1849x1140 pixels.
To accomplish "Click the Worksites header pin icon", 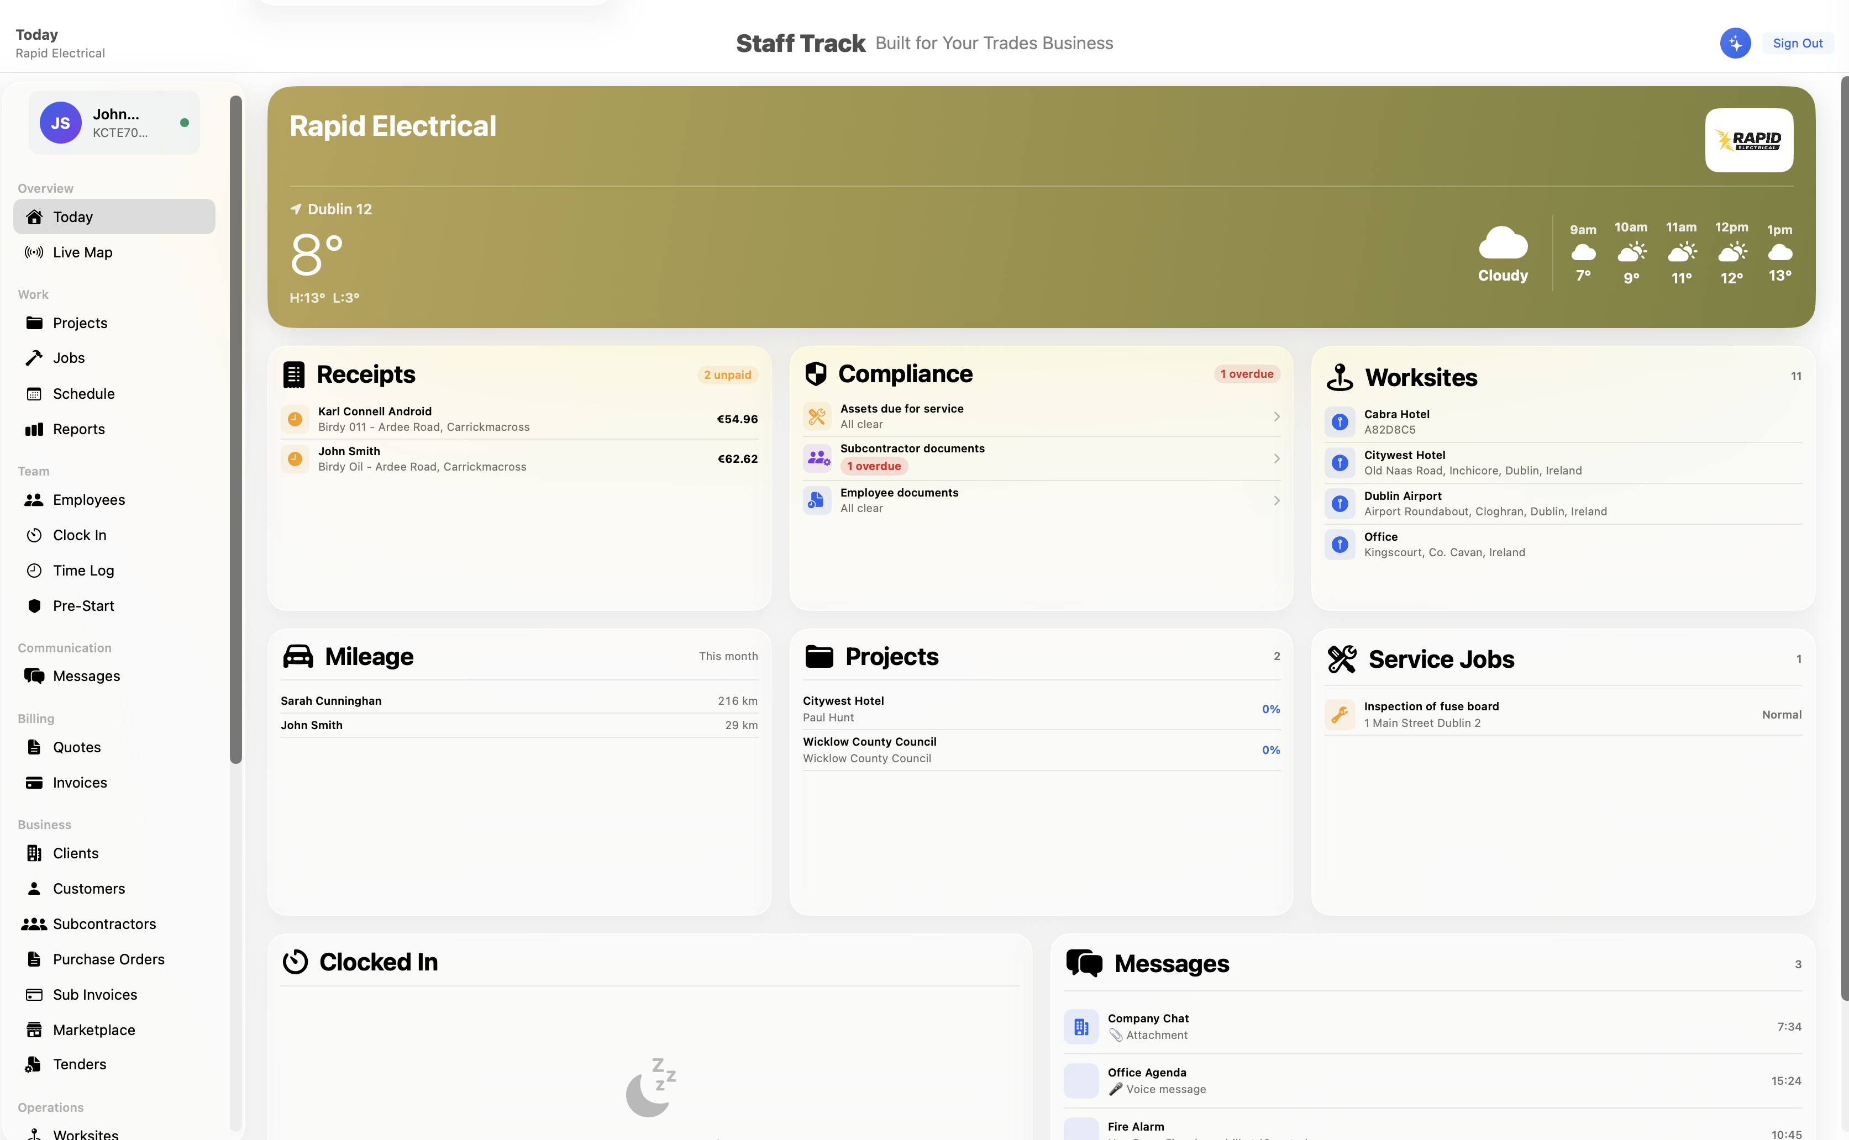I will (x=1340, y=377).
